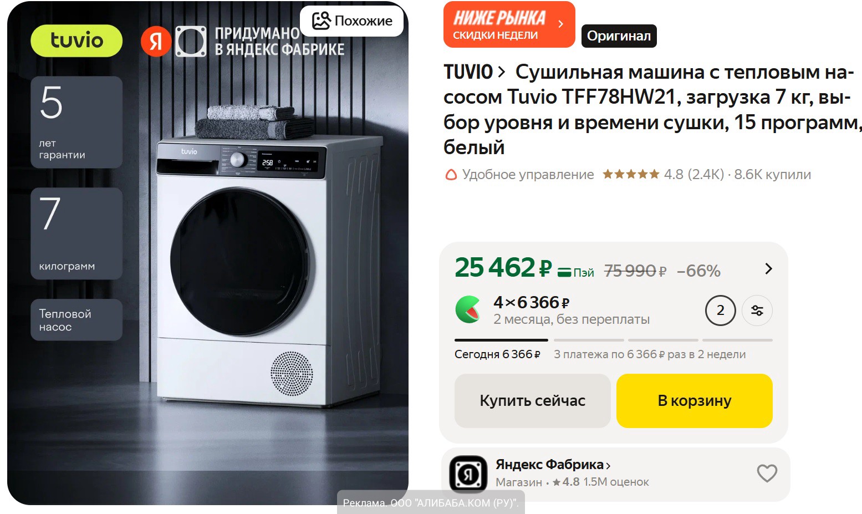Open the dryer product photo

coord(208,253)
